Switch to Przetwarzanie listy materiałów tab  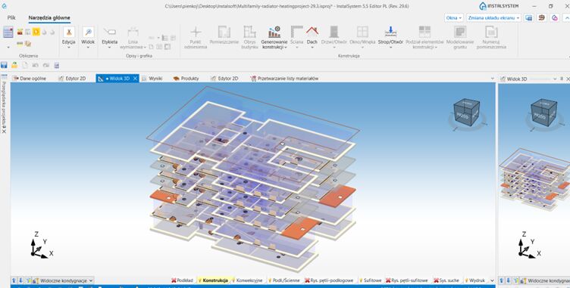pos(285,79)
